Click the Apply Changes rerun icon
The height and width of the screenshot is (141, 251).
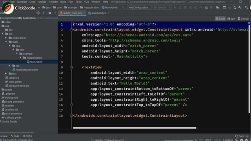coord(180,7)
